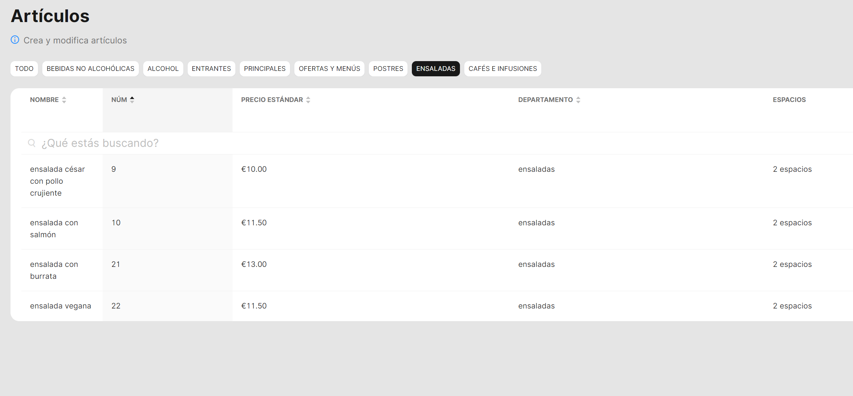Sort by Nombre column arrows
Viewport: 853px width, 396px height.
64,100
